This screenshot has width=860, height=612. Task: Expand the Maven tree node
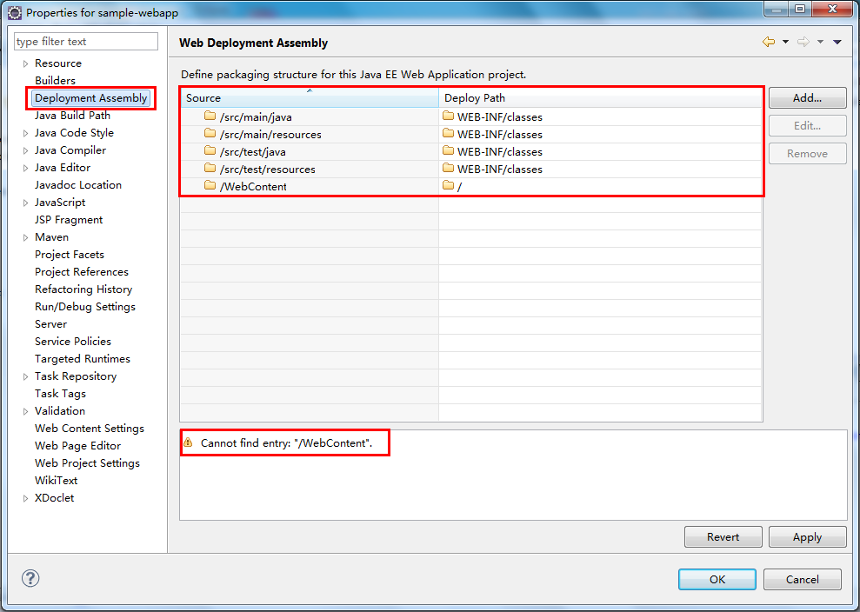[x=26, y=237]
